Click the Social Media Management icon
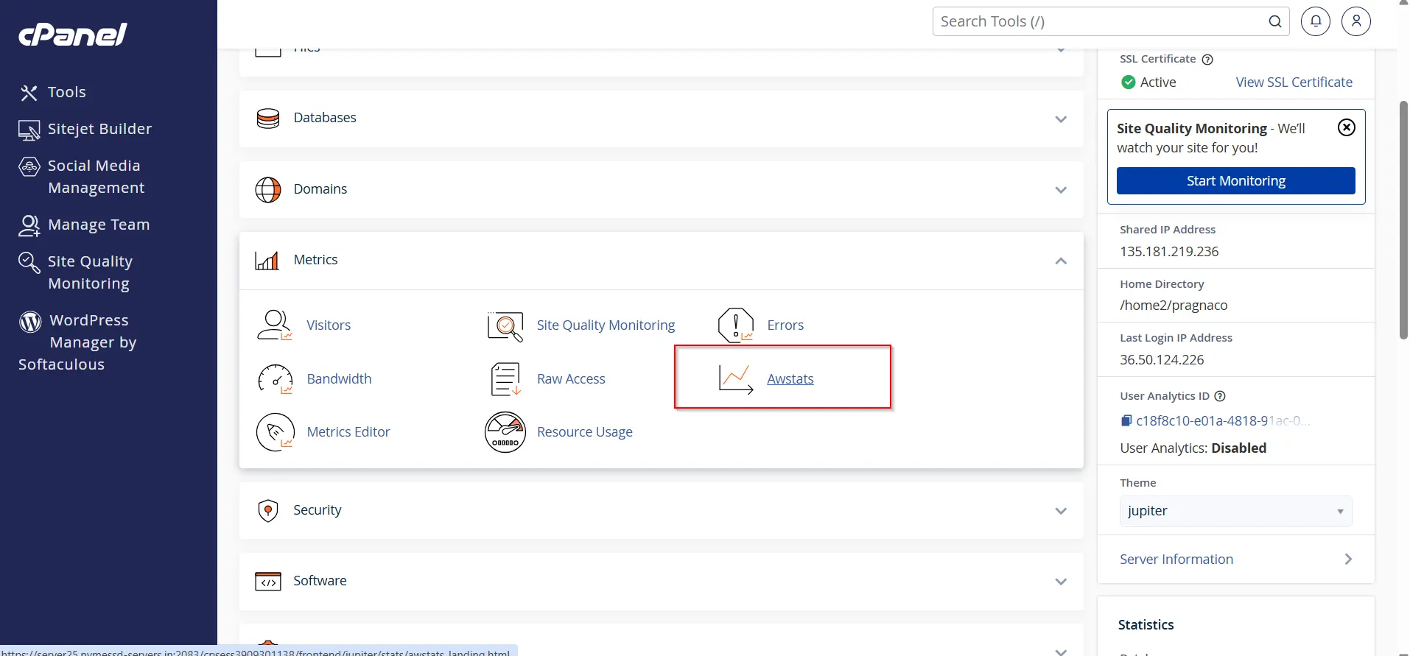This screenshot has height=656, width=1410. (x=29, y=167)
